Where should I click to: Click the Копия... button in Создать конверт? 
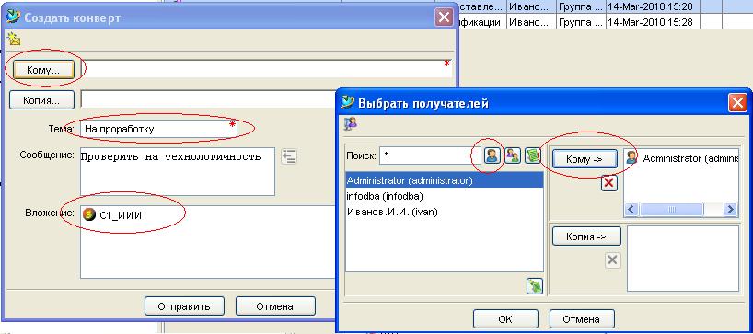tap(41, 99)
